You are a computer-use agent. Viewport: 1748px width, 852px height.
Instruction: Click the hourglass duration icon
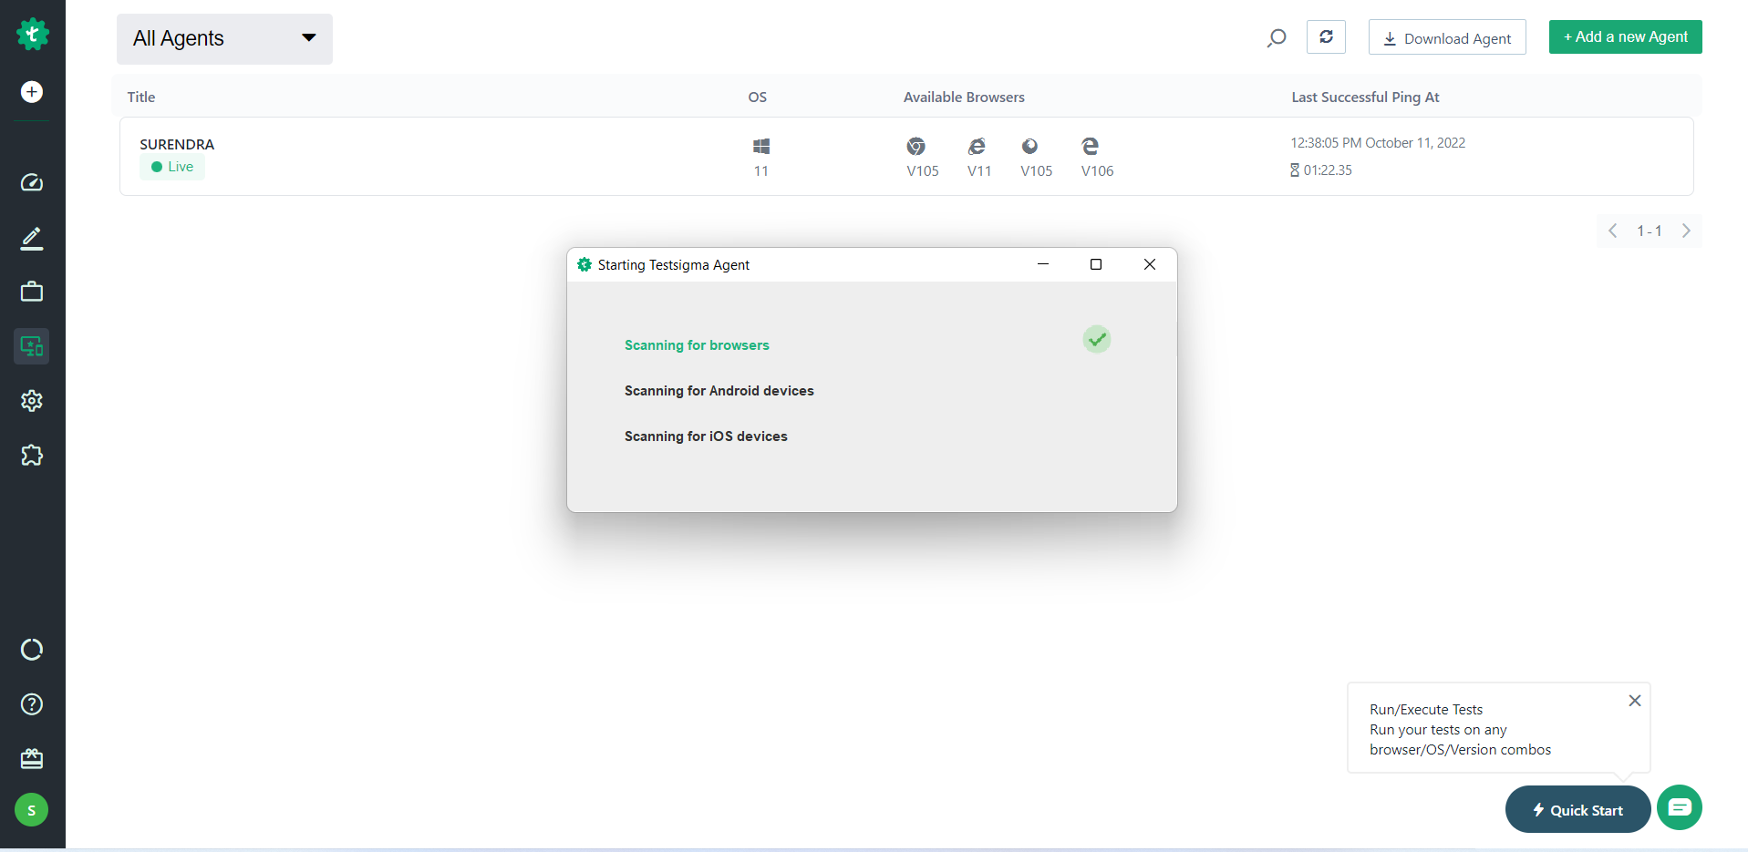1295,170
